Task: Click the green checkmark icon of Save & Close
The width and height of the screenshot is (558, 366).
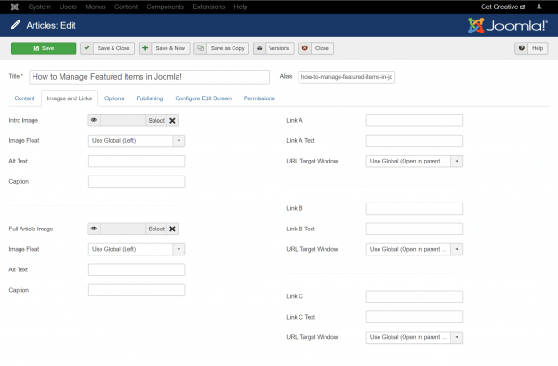Action: tap(86, 48)
